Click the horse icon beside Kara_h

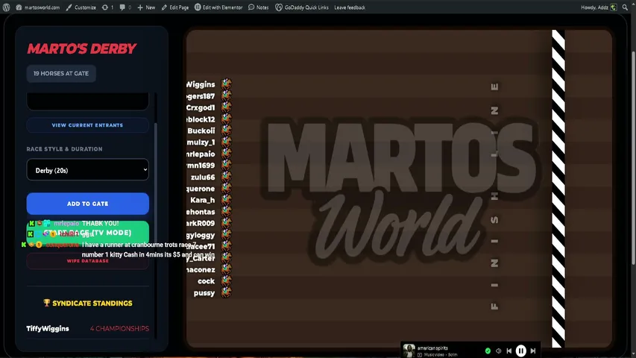[226, 200]
